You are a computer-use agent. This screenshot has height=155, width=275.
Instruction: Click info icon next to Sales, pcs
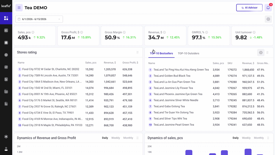point(33,32)
